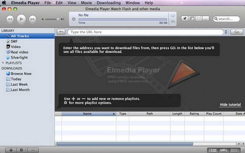Click the Hide tutorial link

[x=230, y=105]
